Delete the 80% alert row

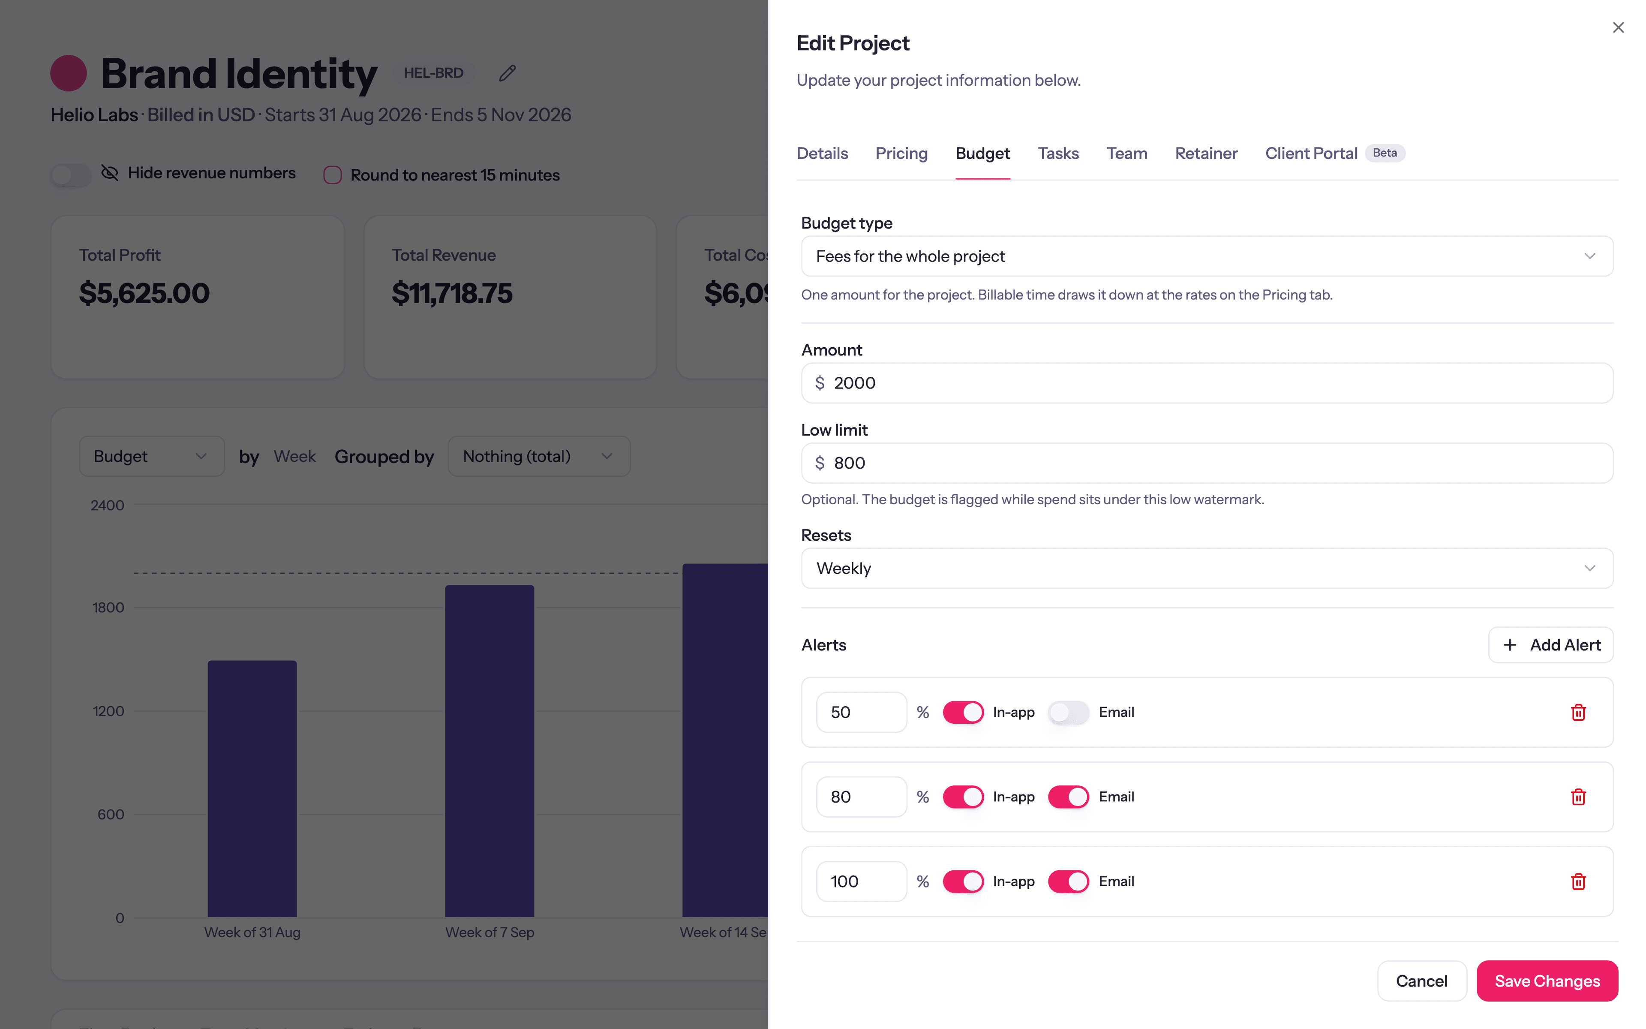point(1578,797)
